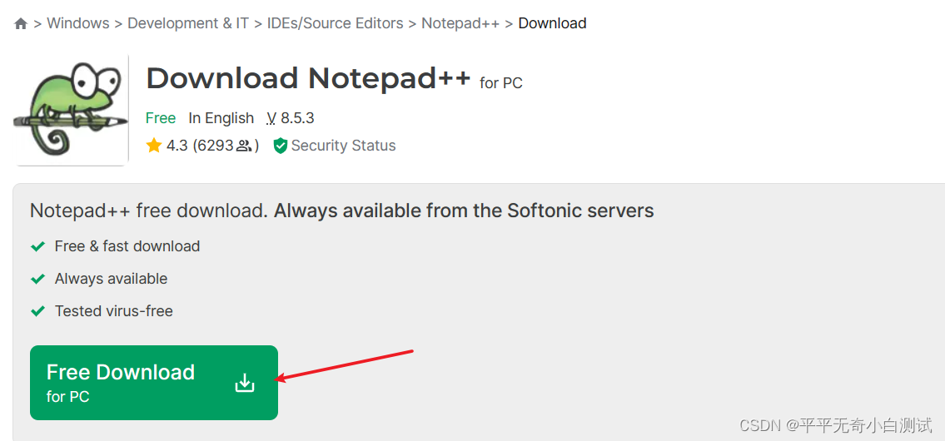This screenshot has height=441, width=945.
Task: Click the Download Notepad++ heading
Action: [308, 78]
